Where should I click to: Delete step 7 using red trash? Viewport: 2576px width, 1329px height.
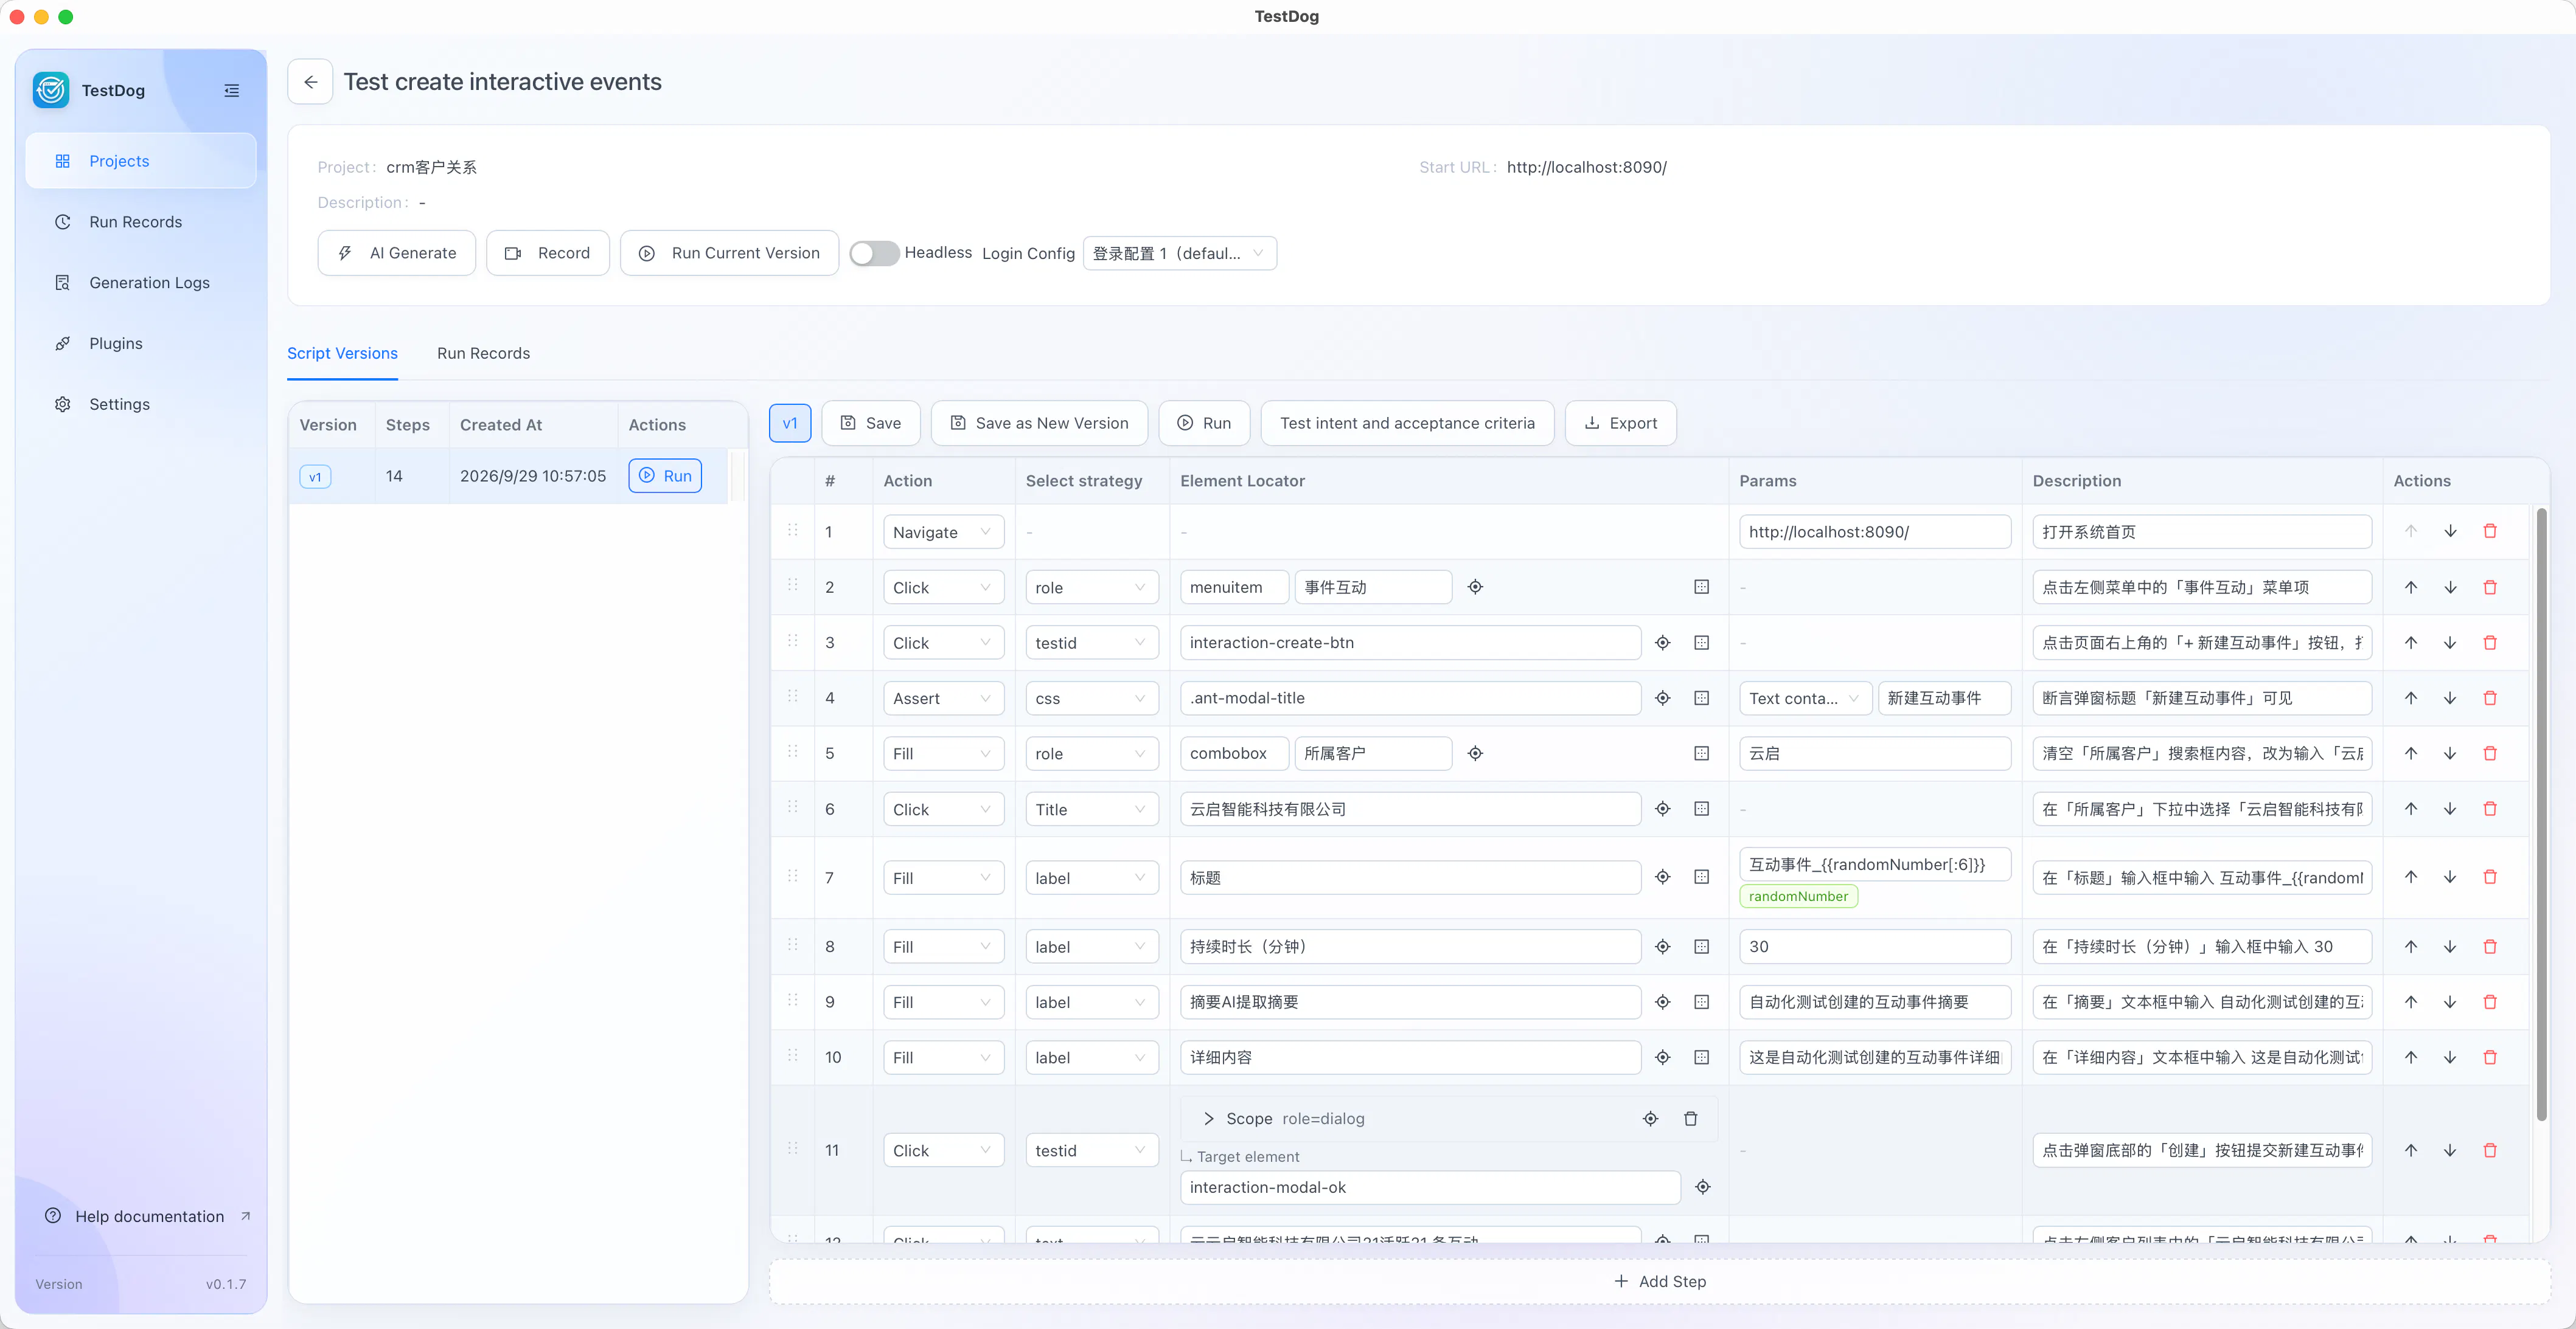click(2490, 877)
